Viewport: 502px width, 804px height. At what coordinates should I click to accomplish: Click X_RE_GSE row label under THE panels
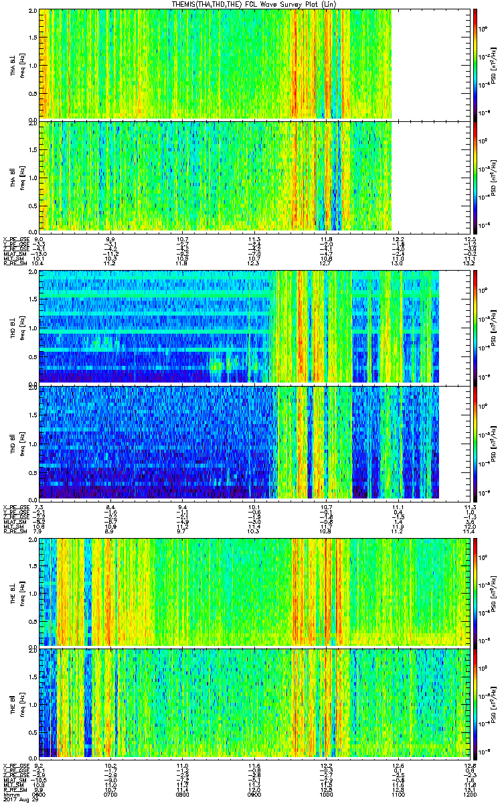(x=15, y=764)
